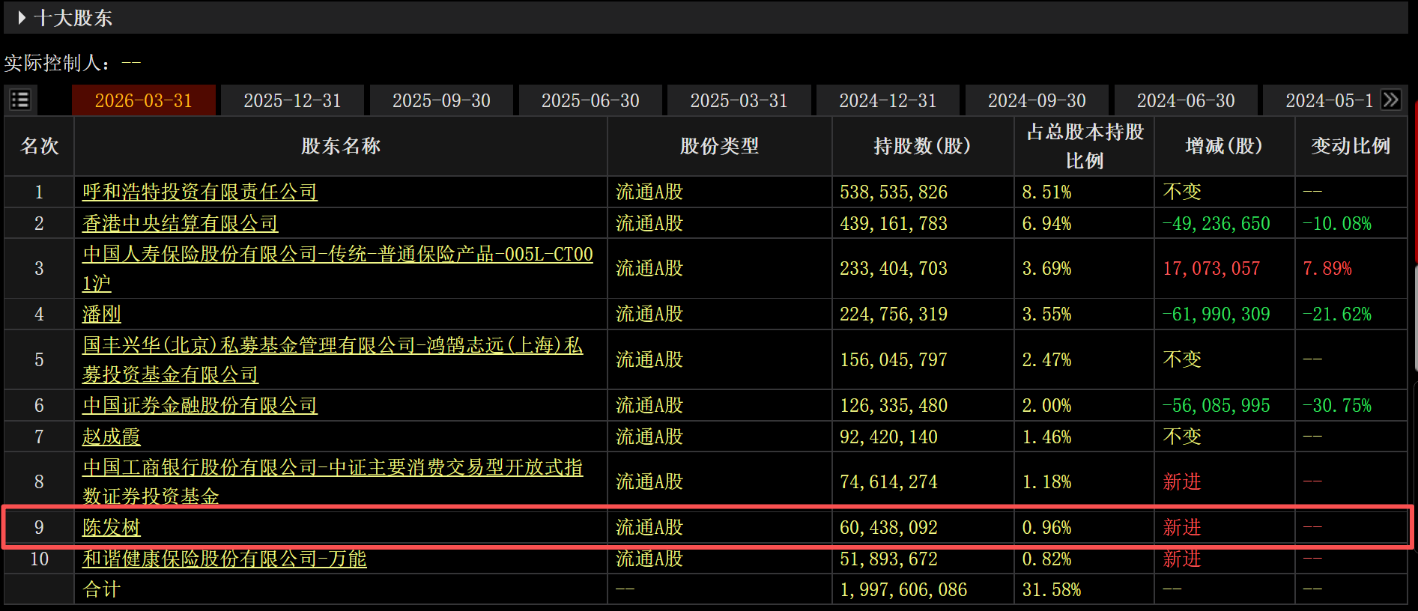Click 和谐健康保险股份有限公司-万能 link
Screen dimensions: 1418x611
tap(224, 559)
